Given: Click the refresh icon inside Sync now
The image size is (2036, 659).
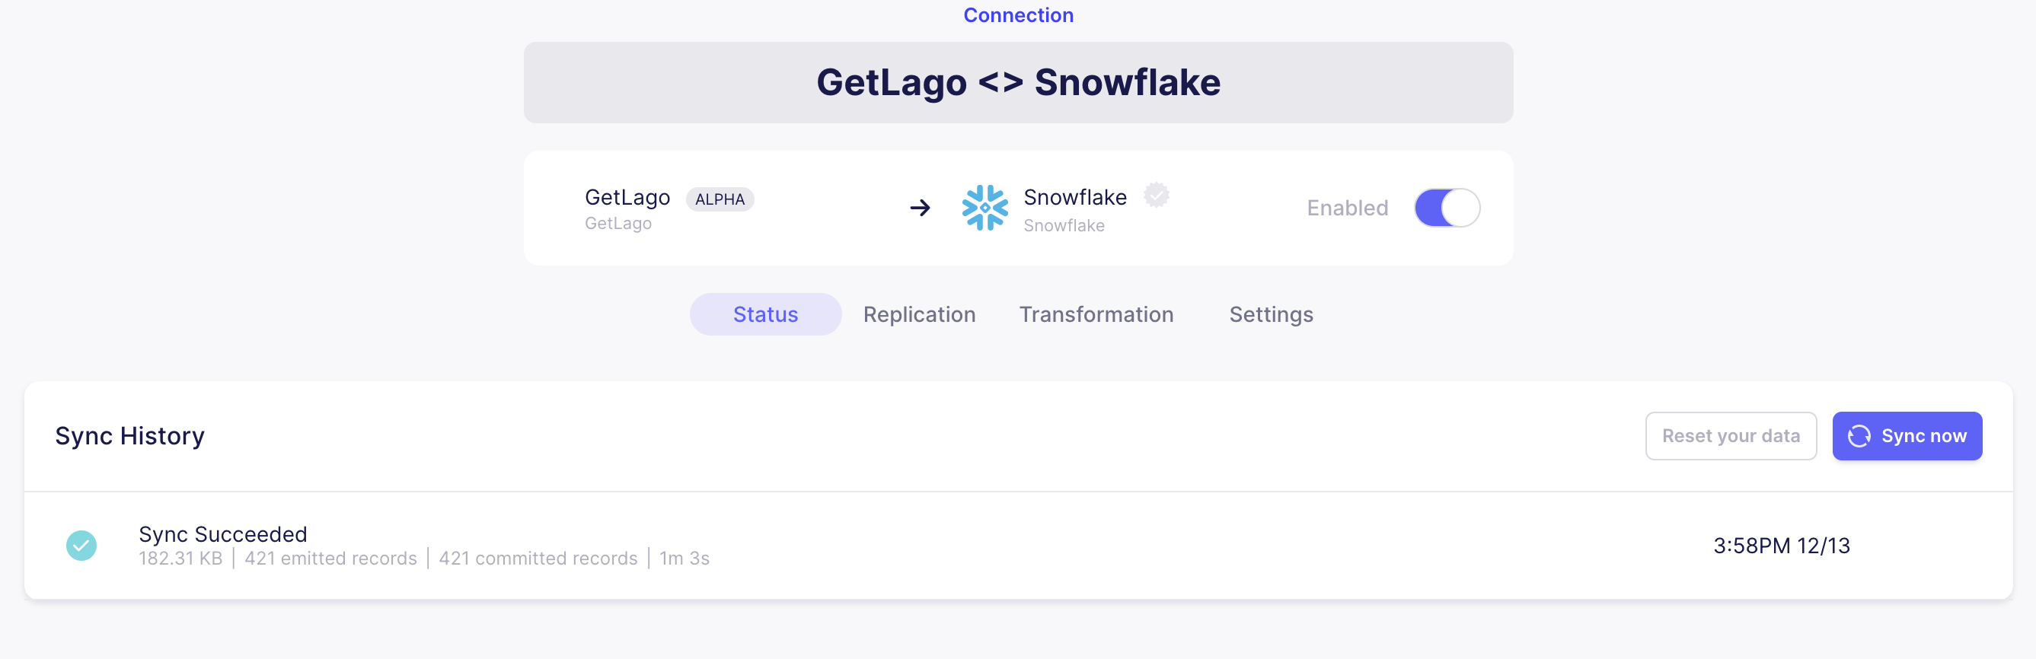Looking at the screenshot, I should point(1859,436).
